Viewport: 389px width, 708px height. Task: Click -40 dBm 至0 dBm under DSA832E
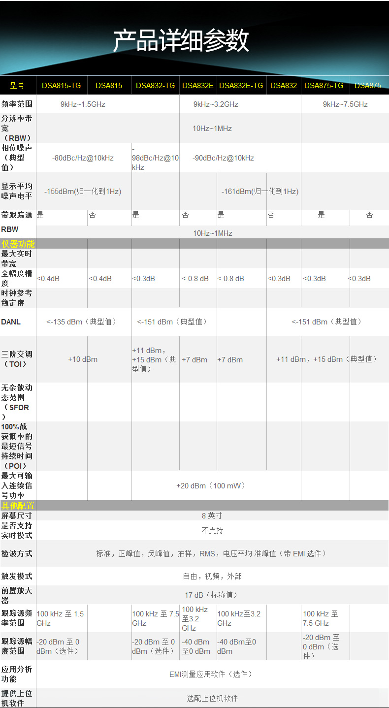tap(196, 646)
